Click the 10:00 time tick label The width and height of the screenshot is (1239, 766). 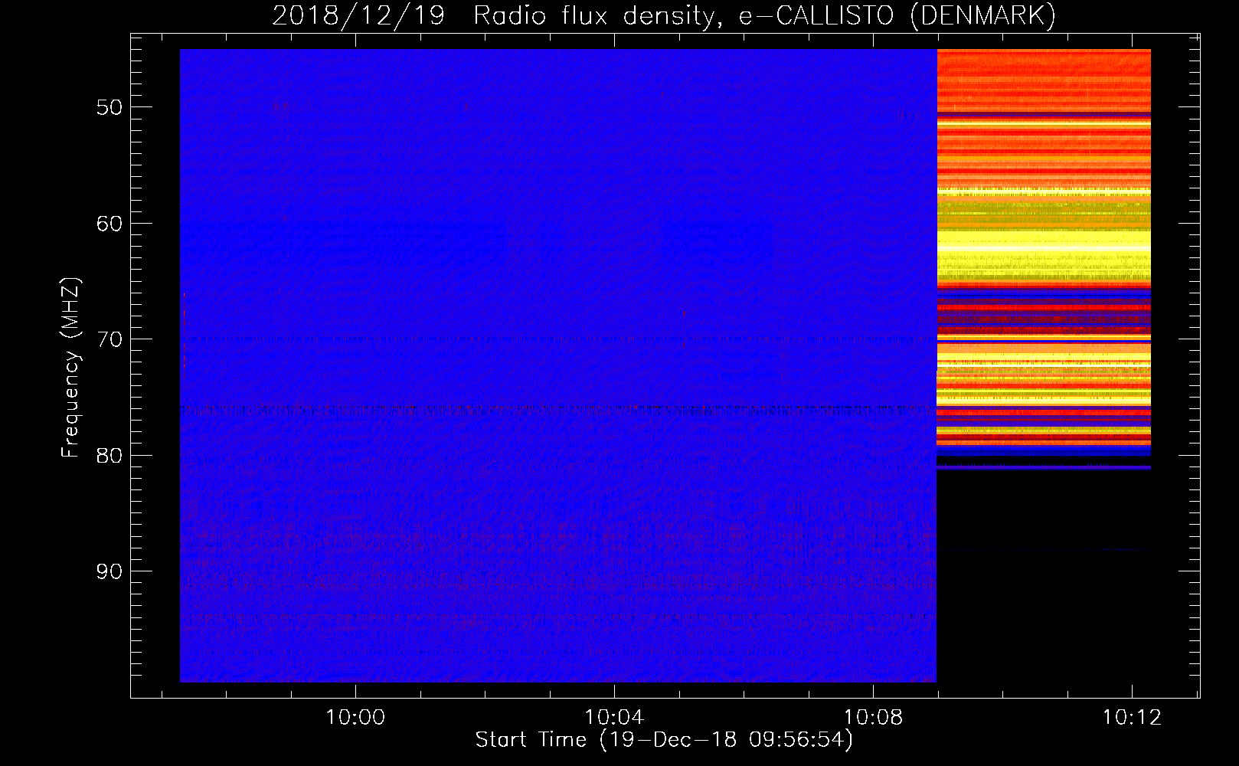click(x=355, y=718)
